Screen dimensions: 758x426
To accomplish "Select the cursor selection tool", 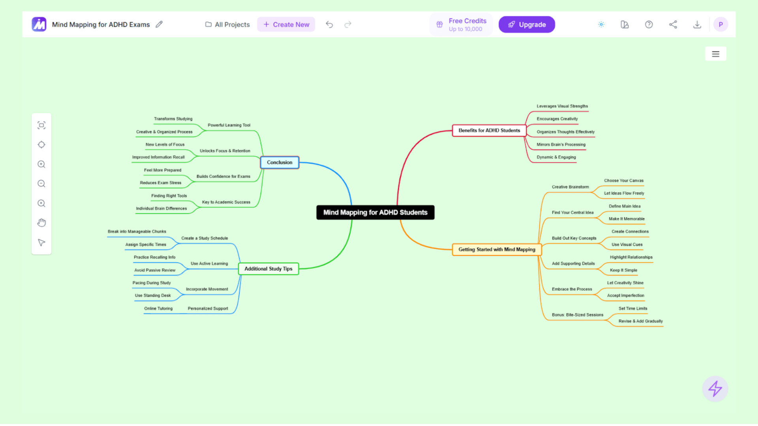I will 41,243.
